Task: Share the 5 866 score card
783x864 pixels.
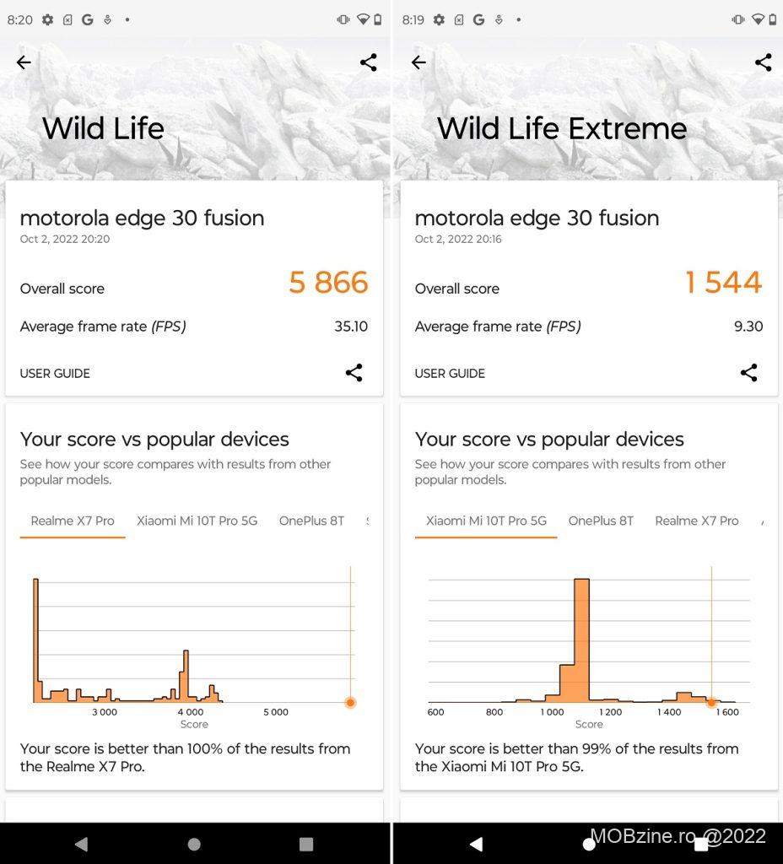Action: coord(354,373)
